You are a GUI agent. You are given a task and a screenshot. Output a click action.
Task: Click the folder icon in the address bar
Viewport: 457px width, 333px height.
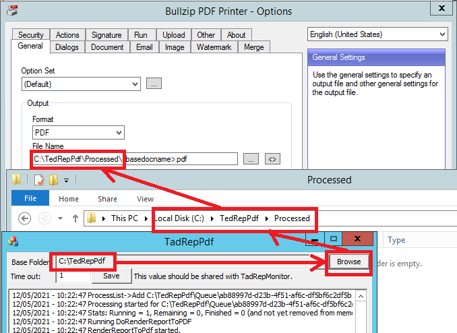[92, 218]
